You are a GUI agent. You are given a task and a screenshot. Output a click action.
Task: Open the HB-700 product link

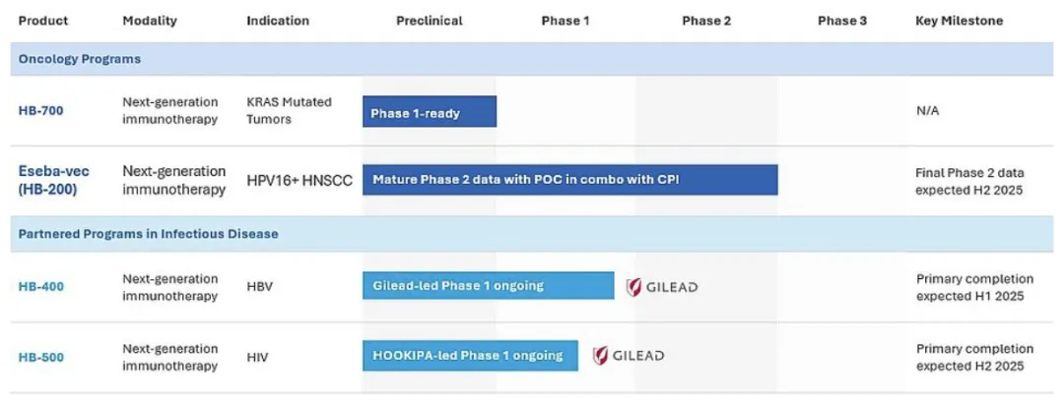click(x=40, y=111)
